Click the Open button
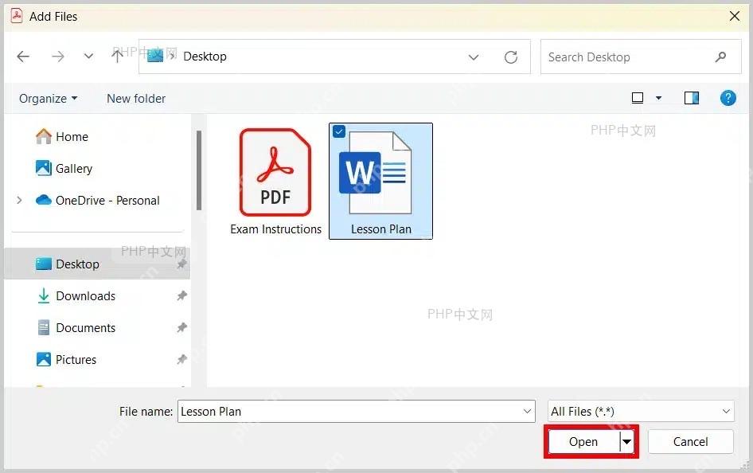753x473 pixels. (x=583, y=442)
